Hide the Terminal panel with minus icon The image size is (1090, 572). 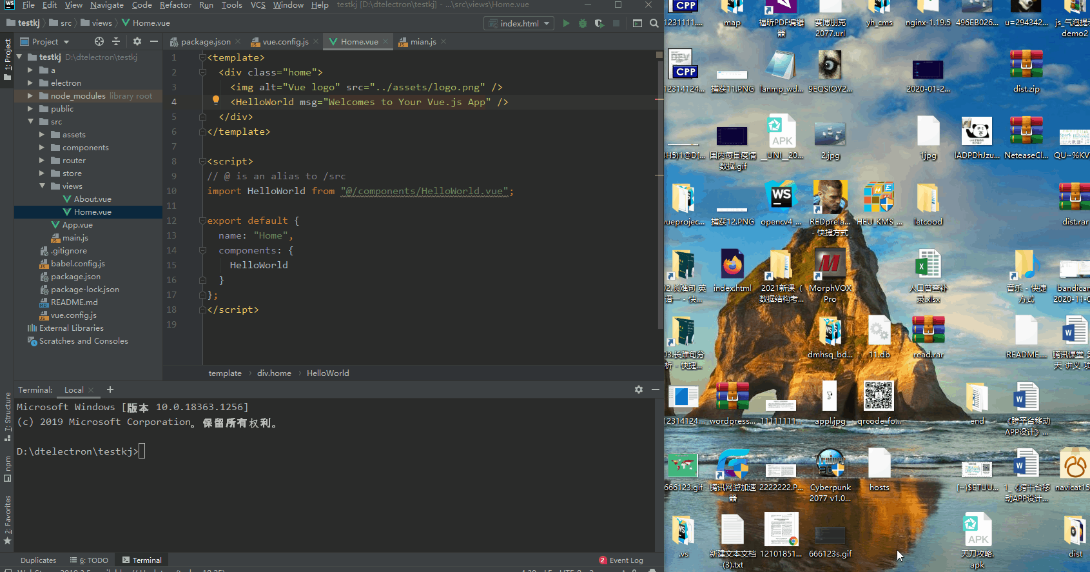(x=656, y=390)
